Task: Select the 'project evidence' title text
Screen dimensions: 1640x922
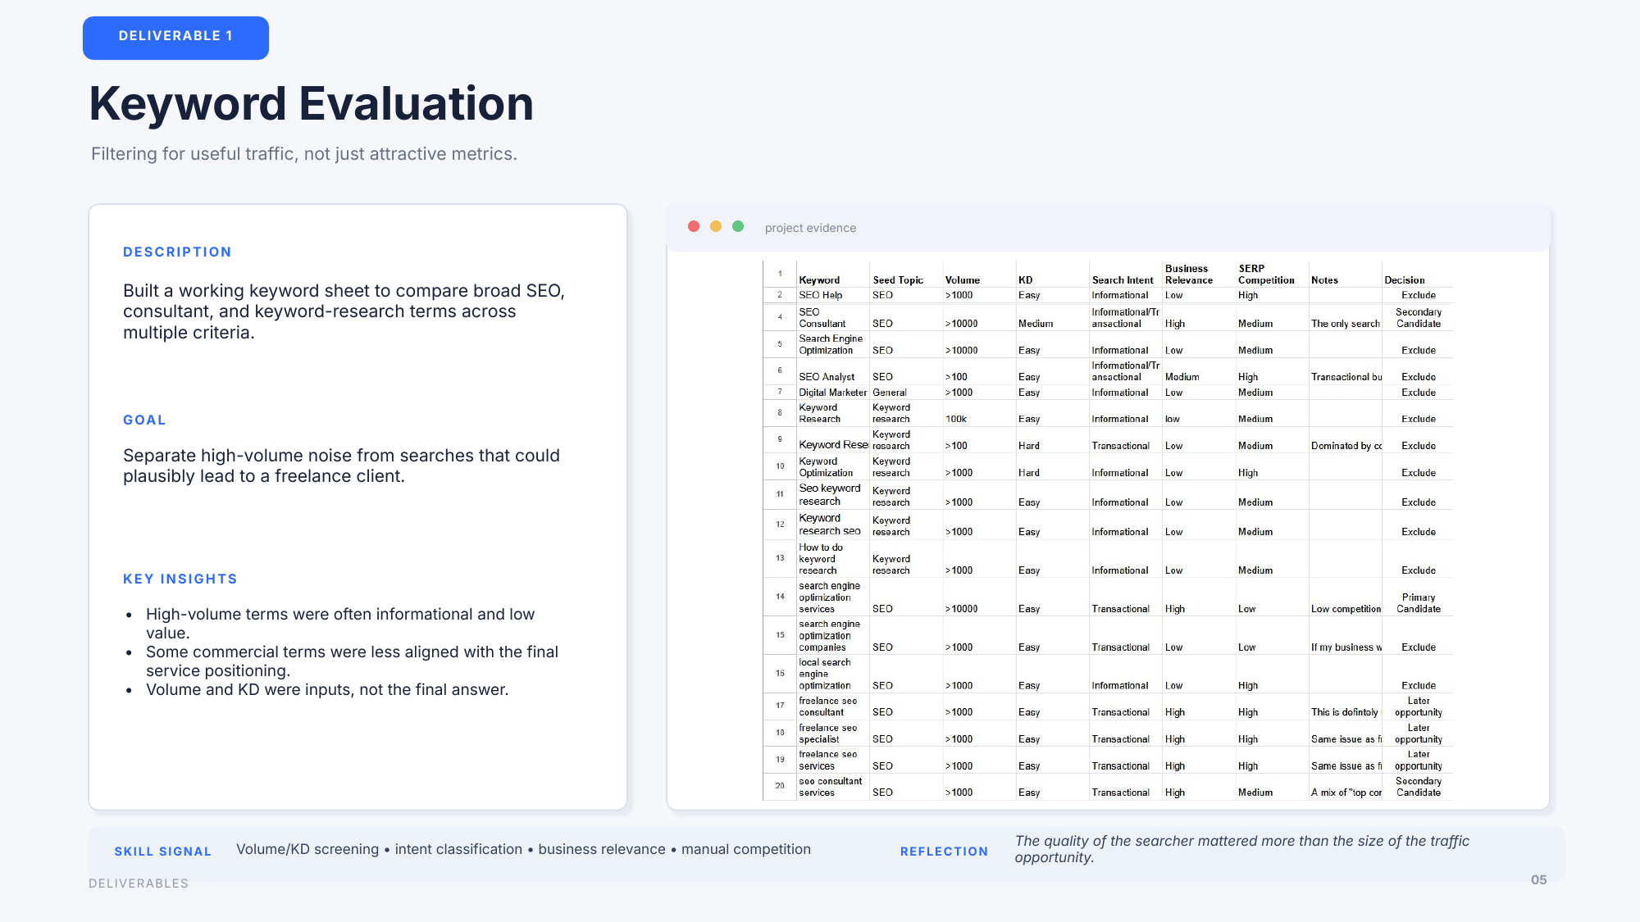Action: click(810, 228)
